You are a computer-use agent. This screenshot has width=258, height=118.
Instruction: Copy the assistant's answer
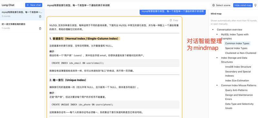click(x=174, y=20)
